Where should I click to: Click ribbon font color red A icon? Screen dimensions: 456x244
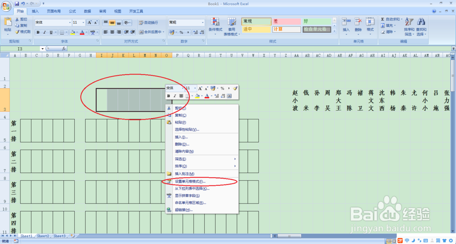tap(82, 32)
